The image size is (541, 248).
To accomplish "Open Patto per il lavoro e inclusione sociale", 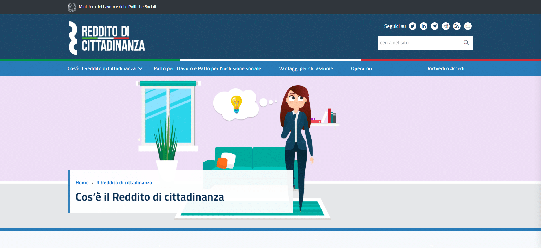I will coord(207,68).
